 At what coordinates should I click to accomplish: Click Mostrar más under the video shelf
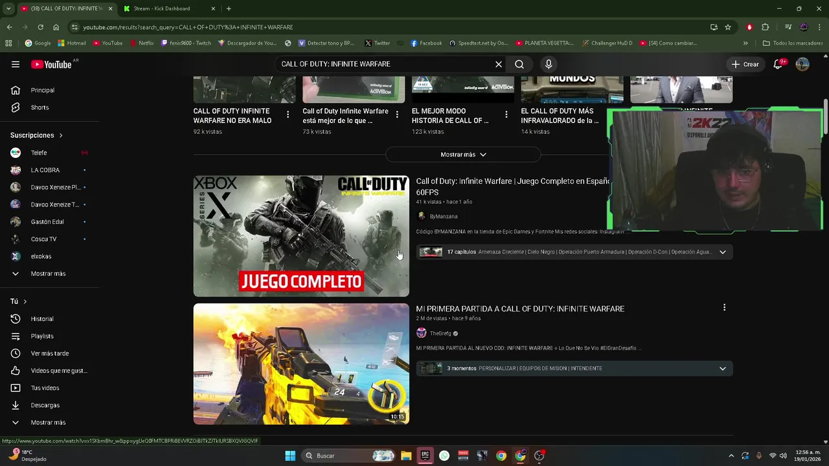pyautogui.click(x=463, y=155)
